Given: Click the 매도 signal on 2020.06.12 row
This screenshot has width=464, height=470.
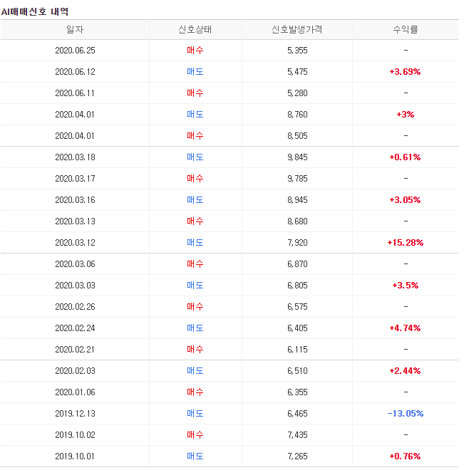Looking at the screenshot, I should (x=195, y=72).
